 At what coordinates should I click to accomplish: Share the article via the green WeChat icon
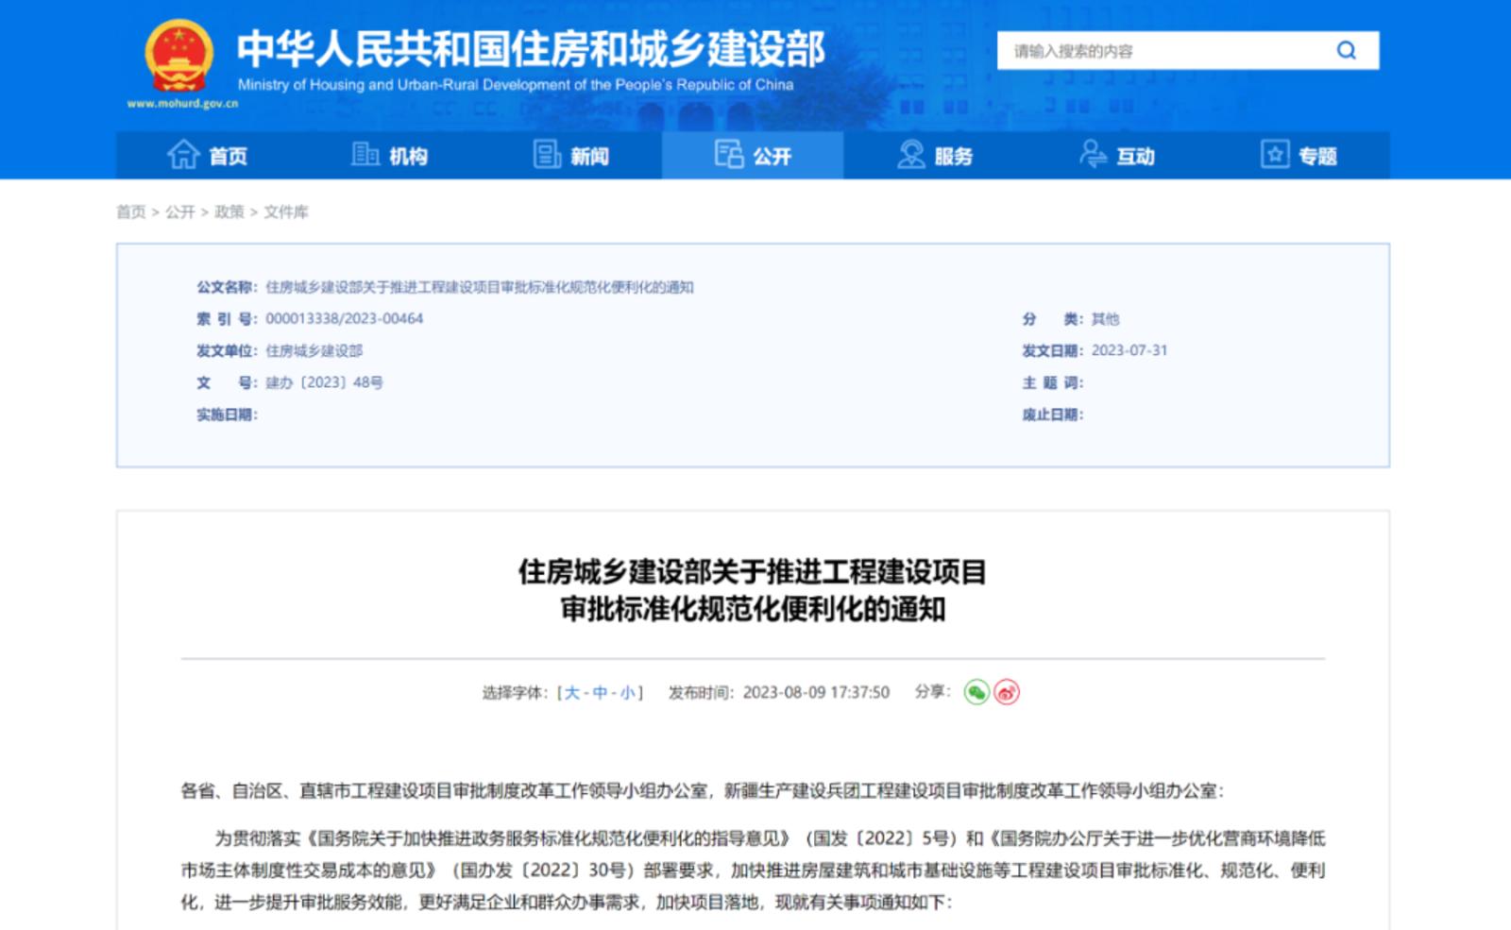click(x=975, y=692)
